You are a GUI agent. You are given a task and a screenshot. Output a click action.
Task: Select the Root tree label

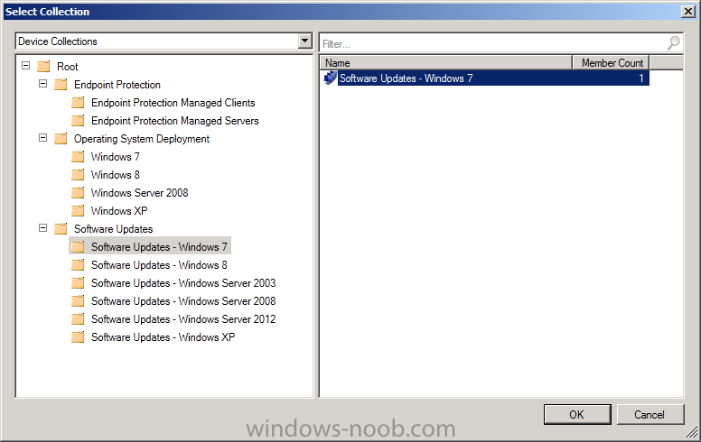tap(68, 67)
